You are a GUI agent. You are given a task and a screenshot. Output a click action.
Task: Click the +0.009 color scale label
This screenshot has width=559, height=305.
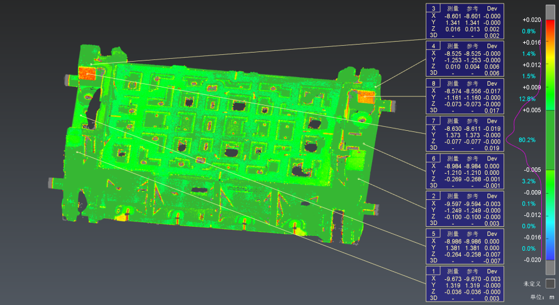click(x=532, y=87)
